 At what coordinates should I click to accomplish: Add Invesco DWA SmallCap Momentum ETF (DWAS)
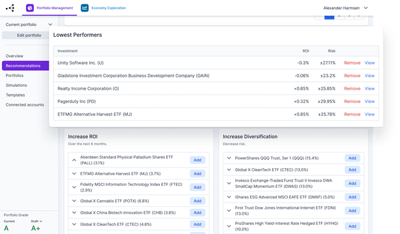pyautogui.click(x=352, y=184)
